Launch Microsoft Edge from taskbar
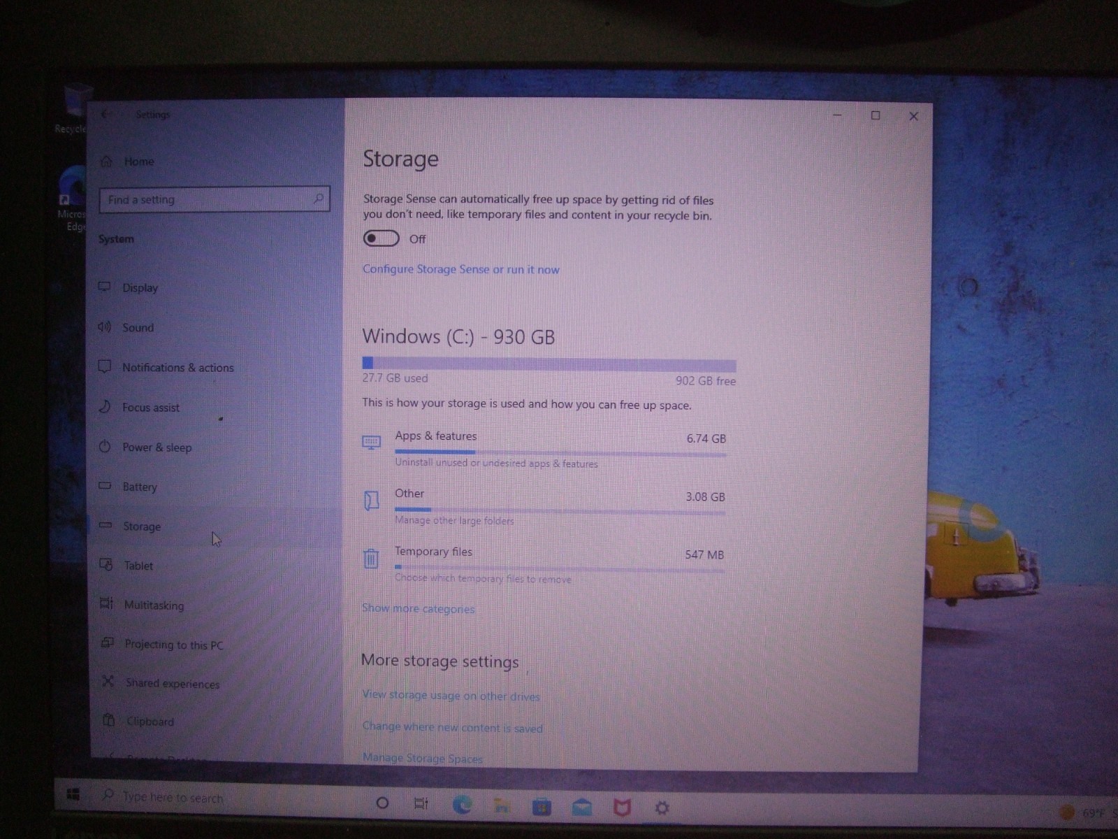Viewport: 1118px width, 839px height. click(x=462, y=805)
